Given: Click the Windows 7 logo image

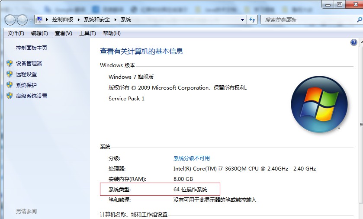Looking at the screenshot, I should (319, 104).
